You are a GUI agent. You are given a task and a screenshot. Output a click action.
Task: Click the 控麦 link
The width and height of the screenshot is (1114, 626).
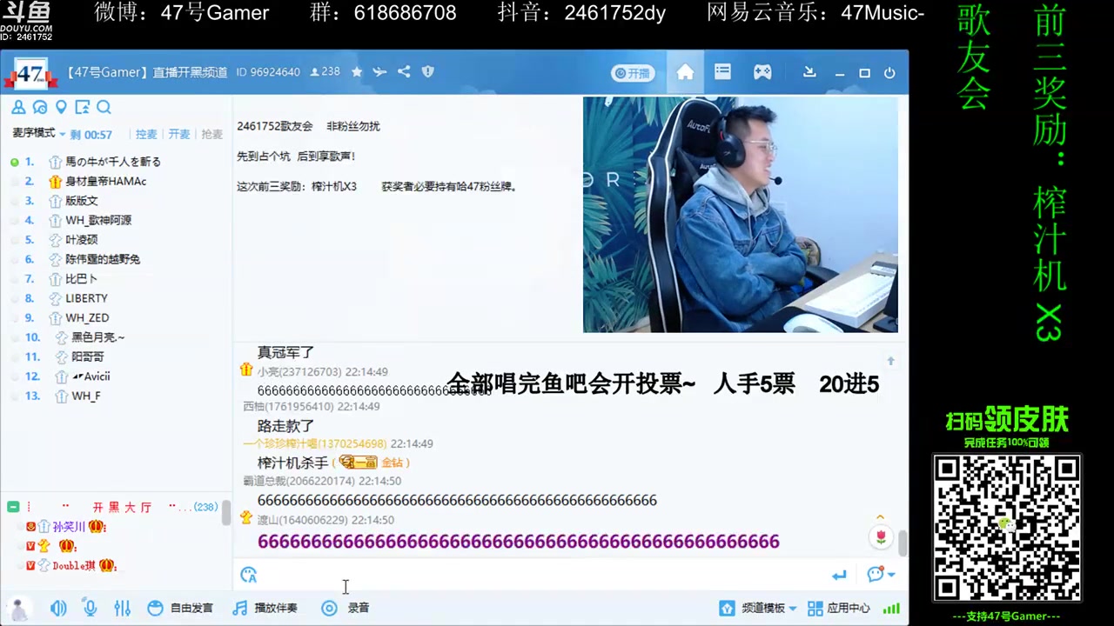[146, 134]
